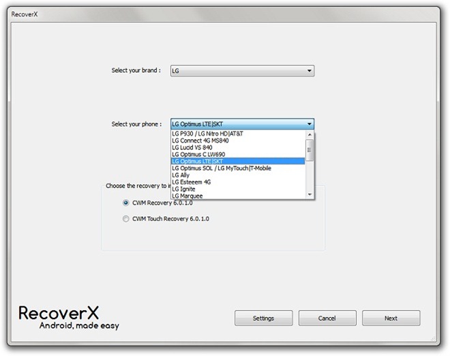Pick LG Lucid VS 840 in the list

238,147
